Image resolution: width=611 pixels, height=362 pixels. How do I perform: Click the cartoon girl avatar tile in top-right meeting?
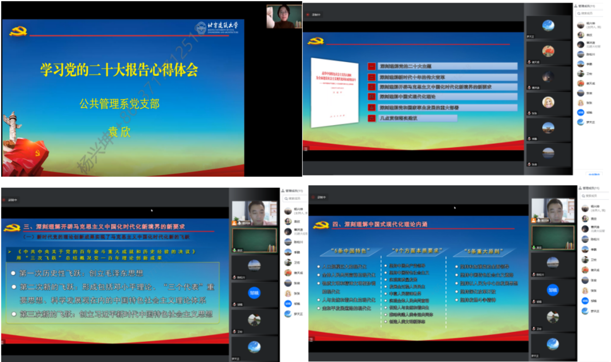pos(548,102)
